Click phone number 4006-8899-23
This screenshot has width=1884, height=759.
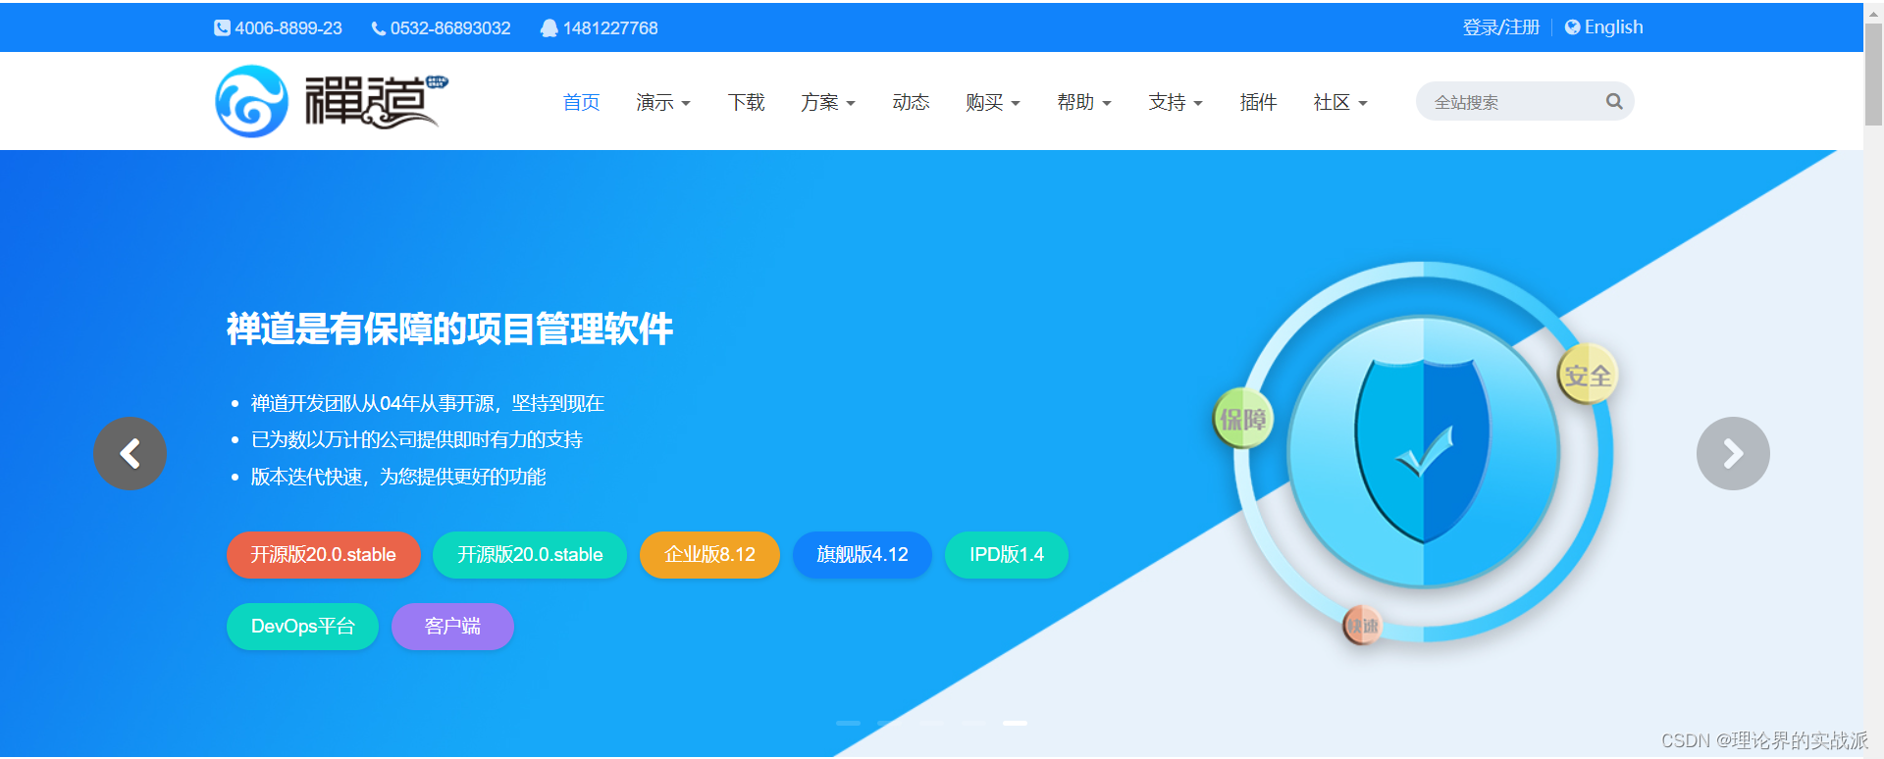288,28
